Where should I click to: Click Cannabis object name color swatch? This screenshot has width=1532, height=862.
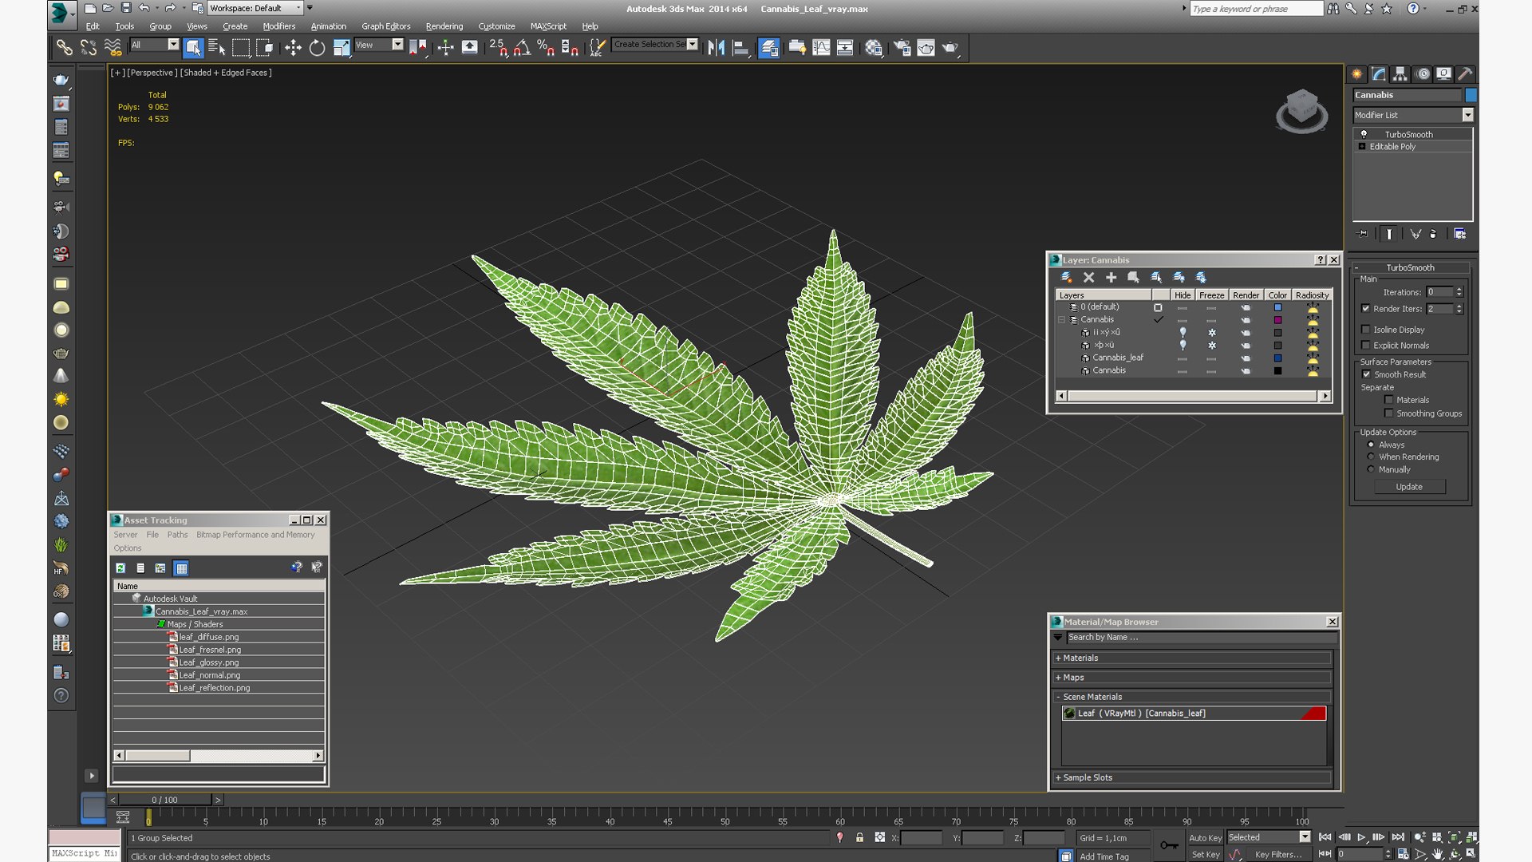[x=1471, y=95]
